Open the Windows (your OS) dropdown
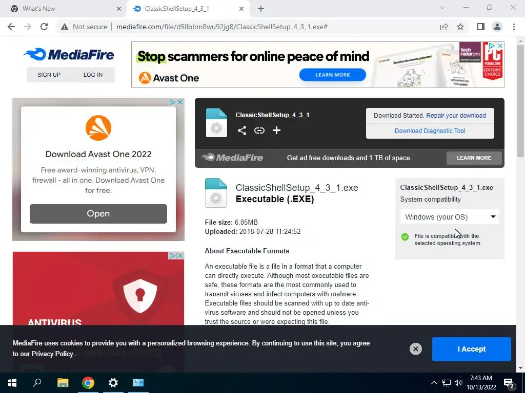 tap(450, 217)
